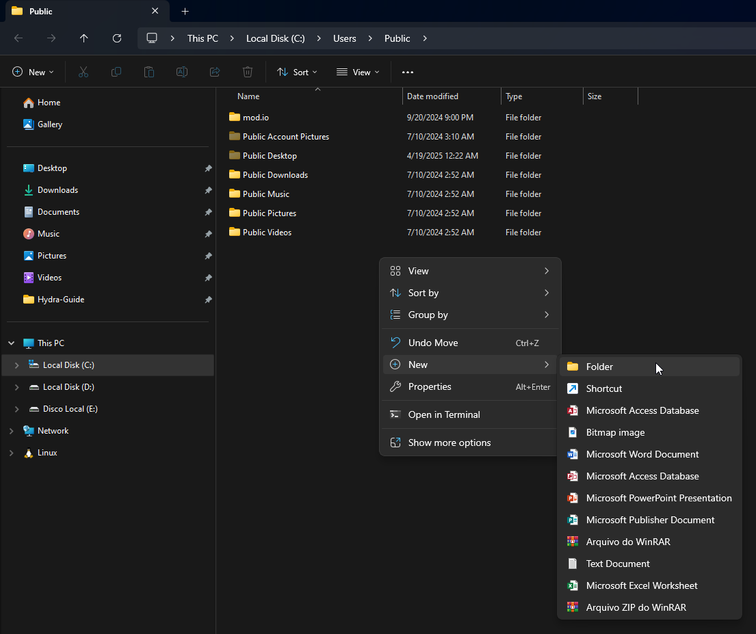Create a new Microsoft Publisher Document

[x=649, y=520]
